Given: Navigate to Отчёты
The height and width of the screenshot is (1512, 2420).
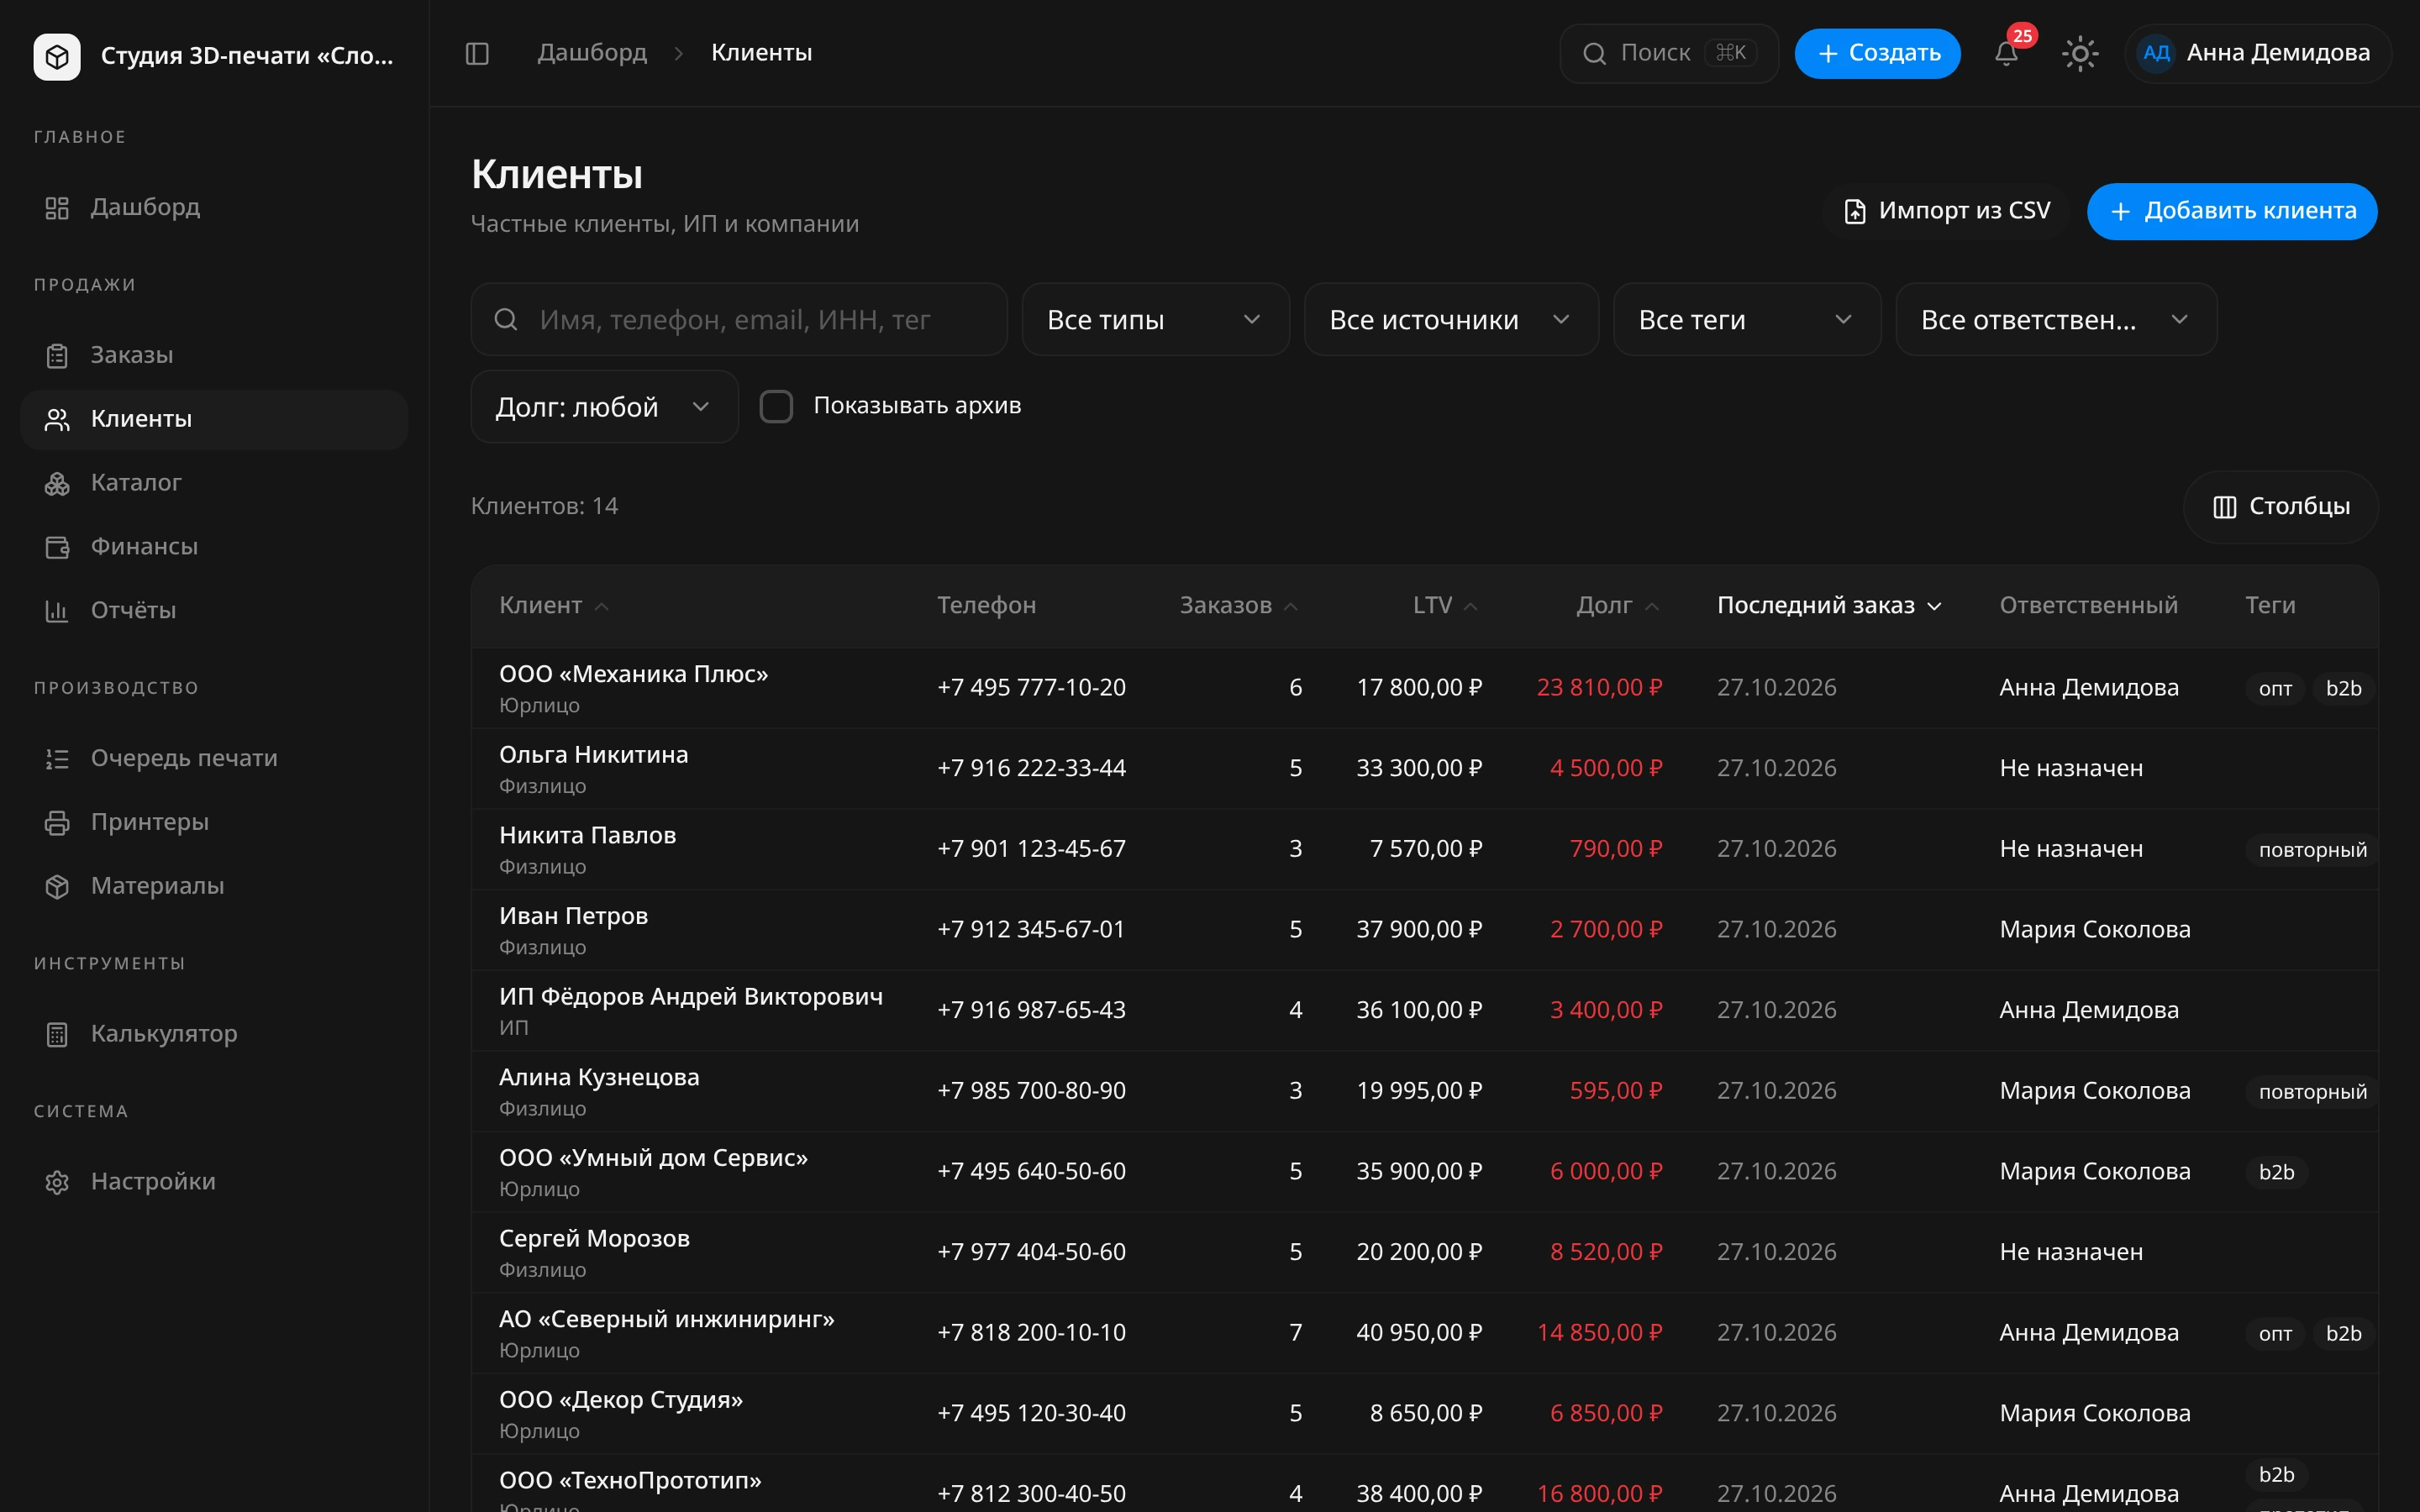Looking at the screenshot, I should coord(214,611).
